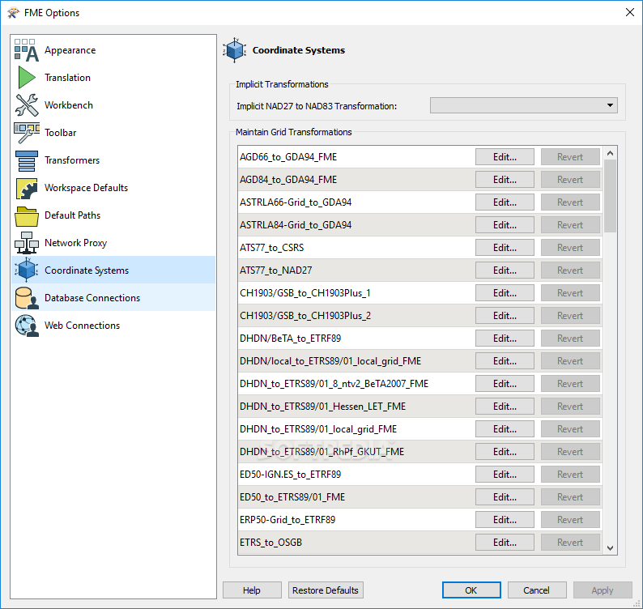The width and height of the screenshot is (643, 609).
Task: Open Database Connections settings
Action: click(x=92, y=298)
